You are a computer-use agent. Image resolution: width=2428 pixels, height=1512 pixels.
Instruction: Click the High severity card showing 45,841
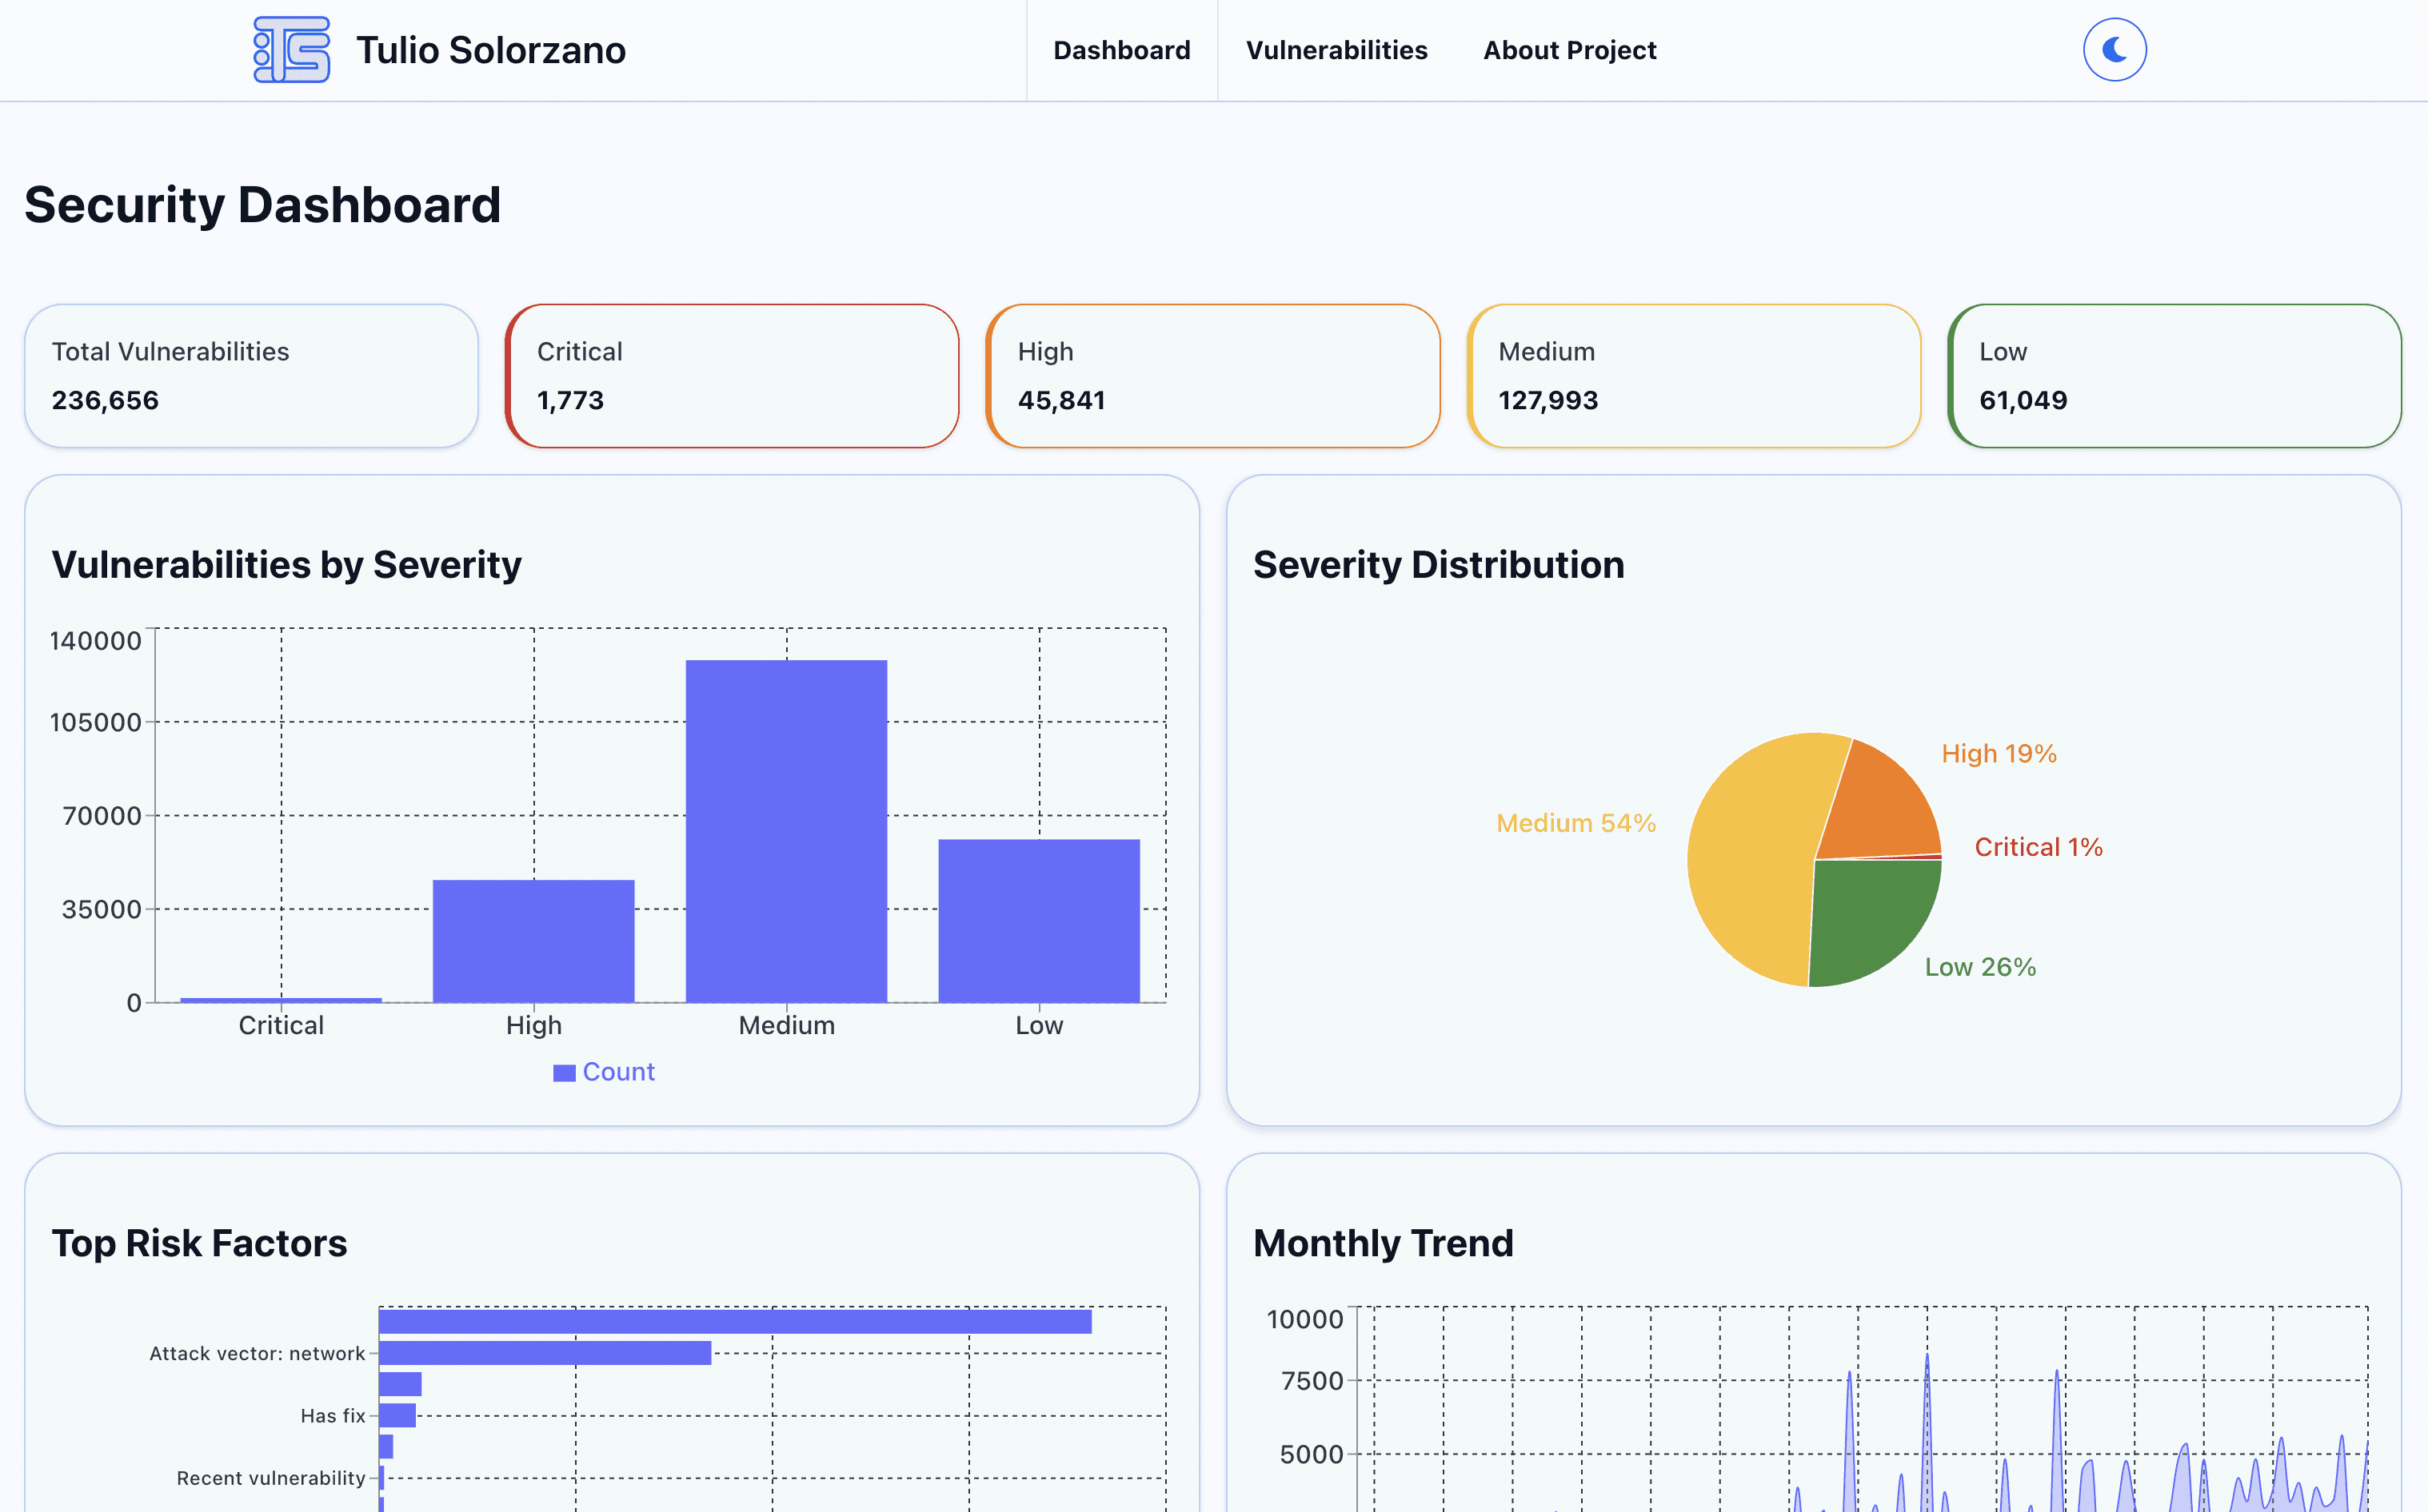[1213, 375]
